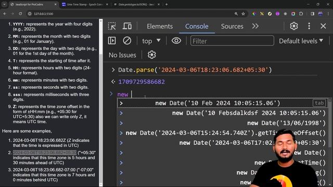Open the Chrome three-dot menu

tap(328, 14)
